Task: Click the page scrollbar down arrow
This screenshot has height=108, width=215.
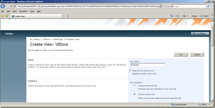Action: tap(212, 101)
